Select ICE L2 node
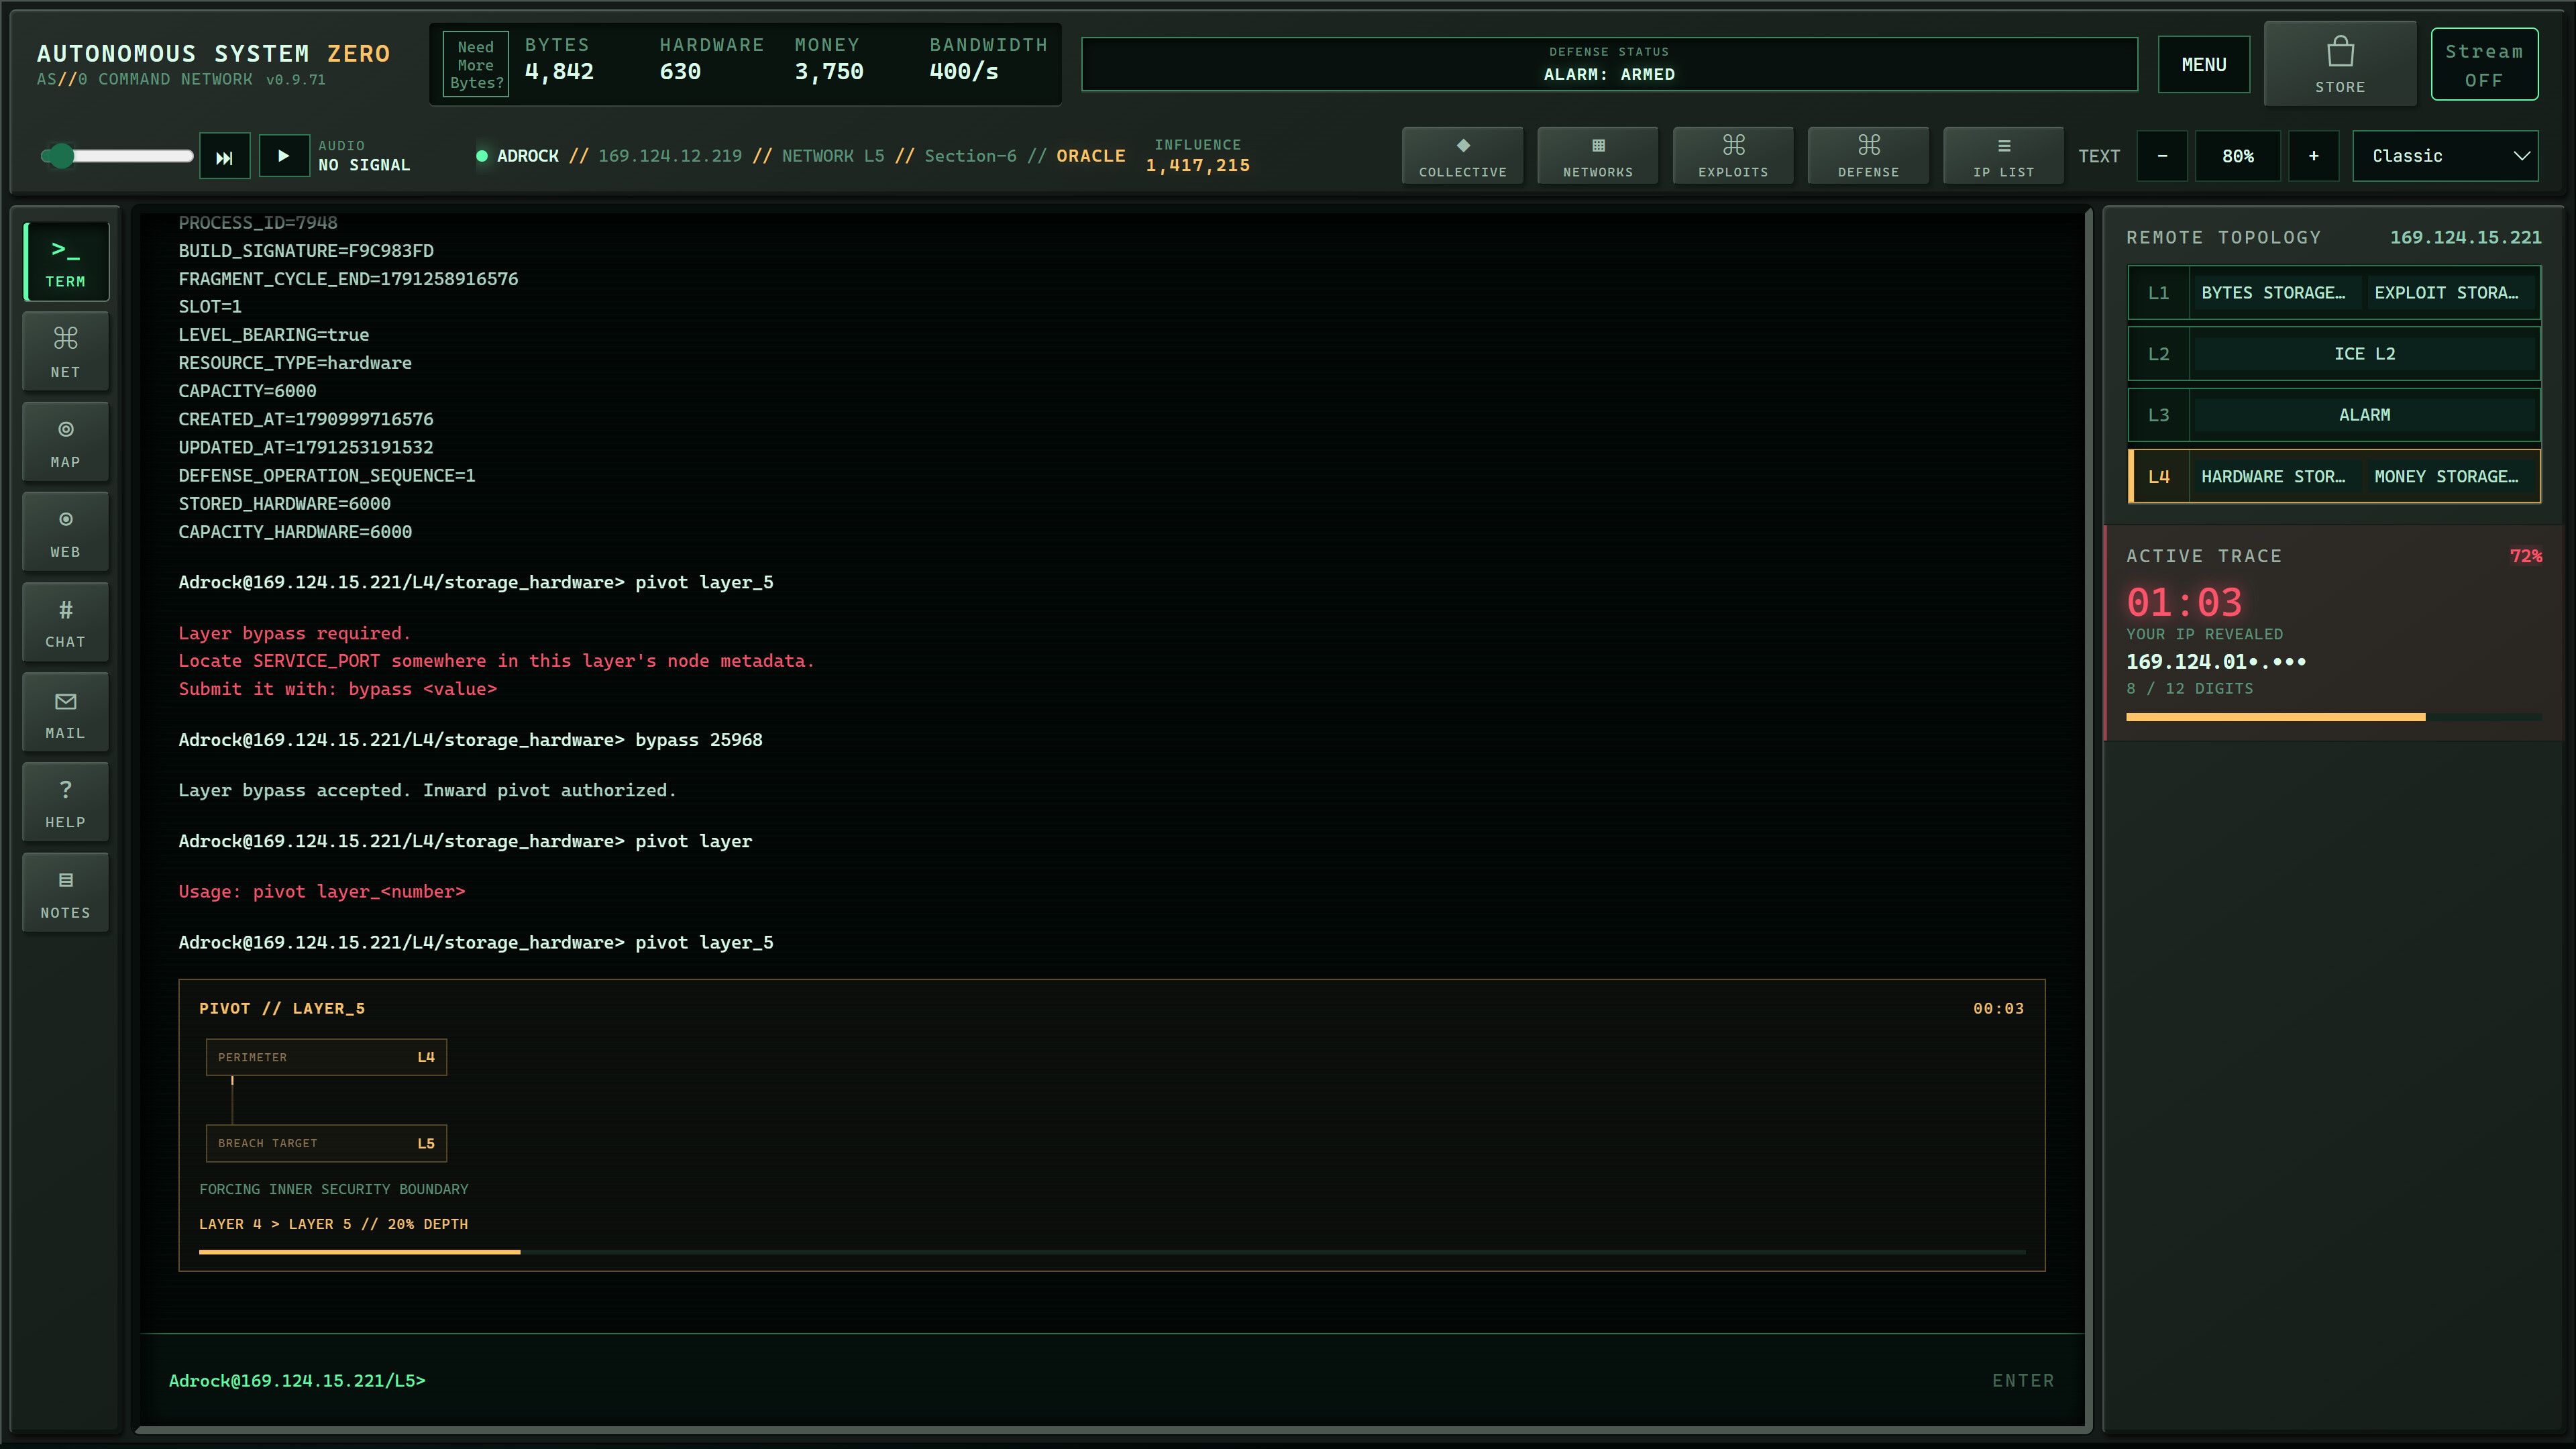 point(2364,354)
